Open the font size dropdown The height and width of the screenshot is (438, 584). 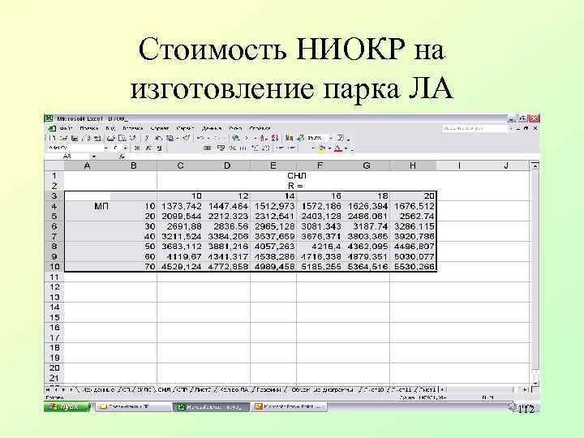(x=126, y=148)
